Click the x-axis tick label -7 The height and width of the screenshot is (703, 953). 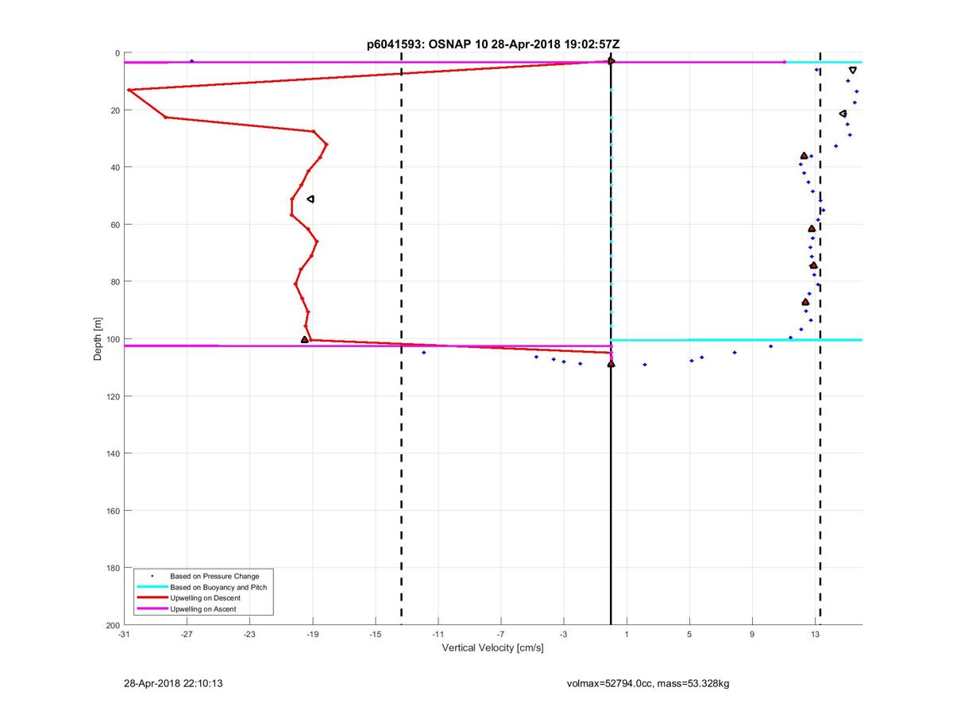point(500,634)
